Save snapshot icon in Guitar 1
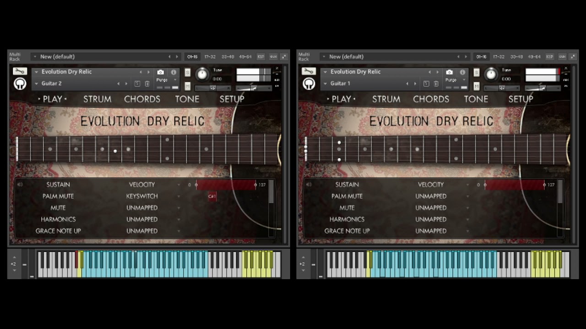The height and width of the screenshot is (329, 586). [426, 84]
